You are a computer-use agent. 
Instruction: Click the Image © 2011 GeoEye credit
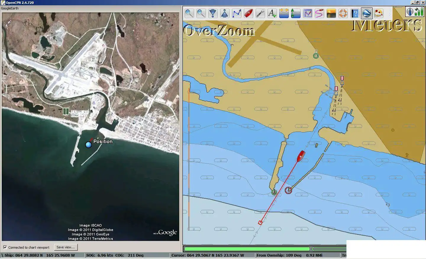(91, 234)
